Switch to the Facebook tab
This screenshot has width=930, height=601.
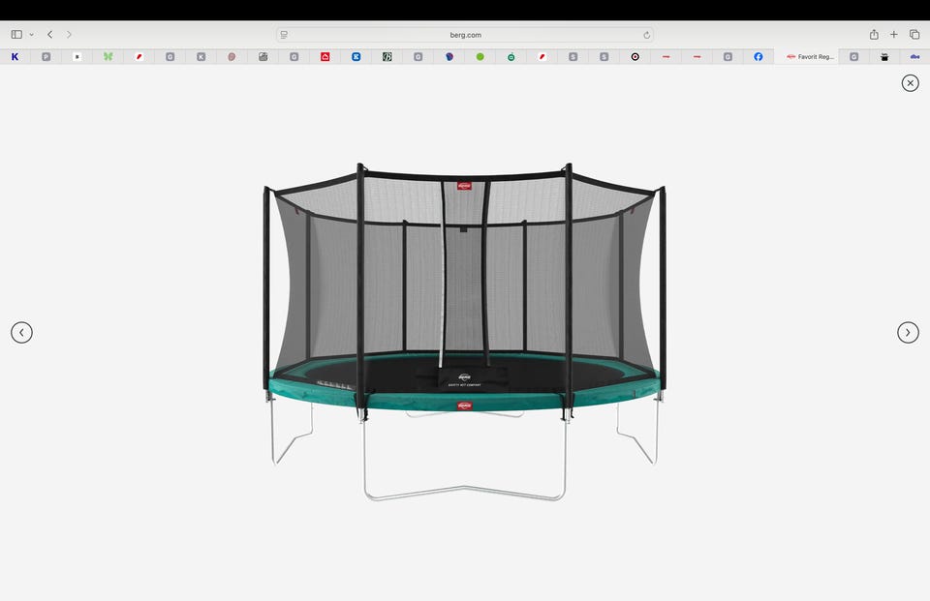(x=758, y=57)
